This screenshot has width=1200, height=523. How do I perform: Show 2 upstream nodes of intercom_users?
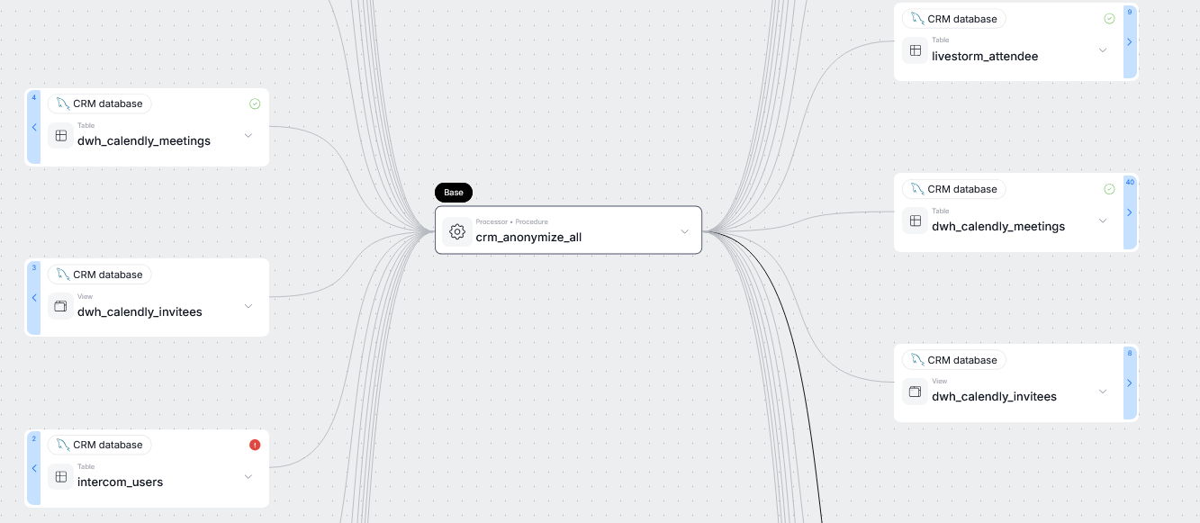[34, 468]
